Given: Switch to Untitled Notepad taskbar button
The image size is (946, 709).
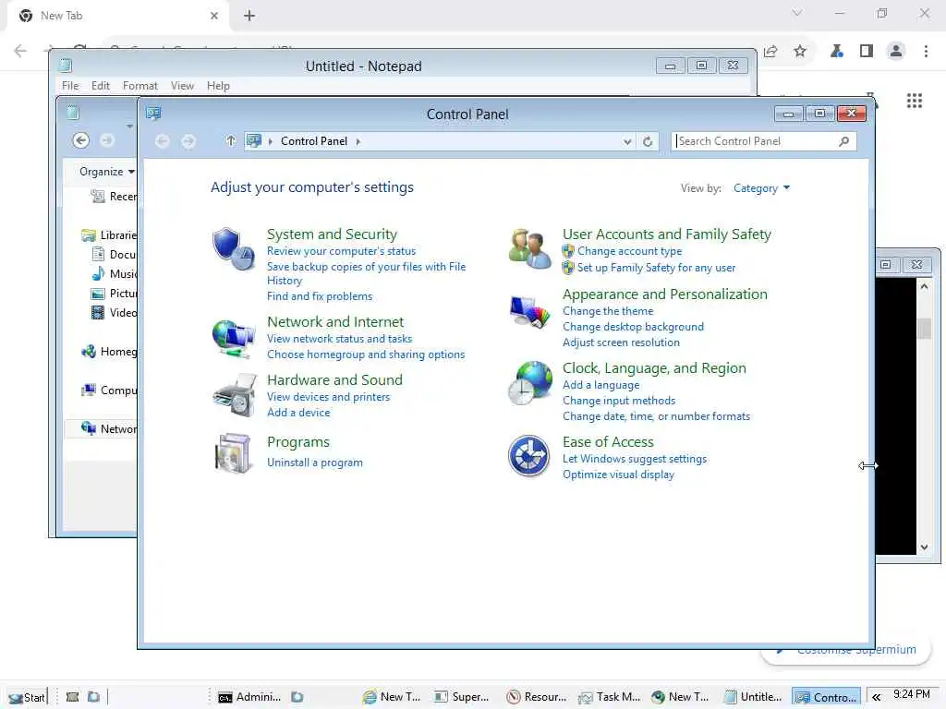Looking at the screenshot, I should pos(753,697).
